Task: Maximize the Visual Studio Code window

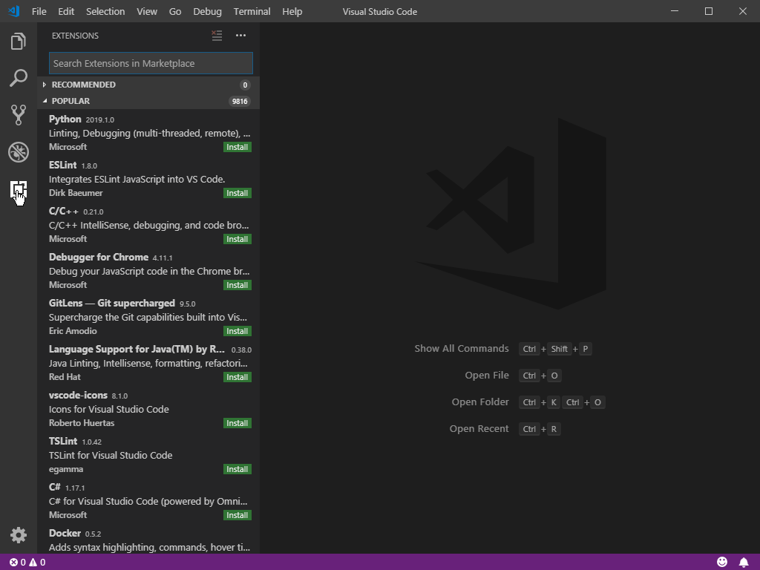Action: point(709,11)
